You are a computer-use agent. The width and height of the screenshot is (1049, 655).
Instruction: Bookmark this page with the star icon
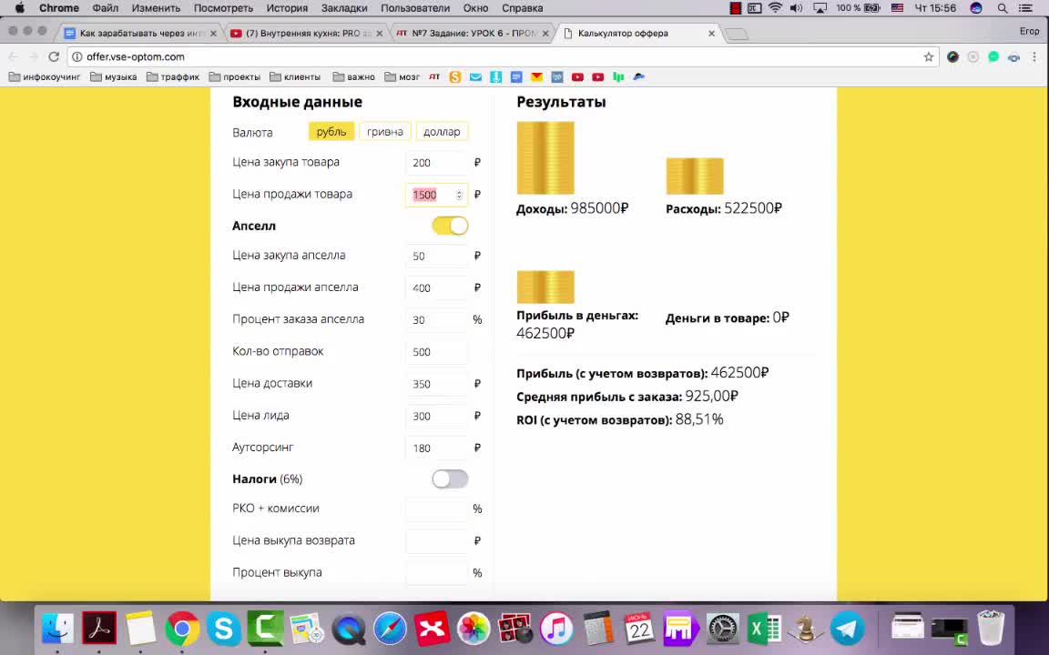pyautogui.click(x=928, y=56)
